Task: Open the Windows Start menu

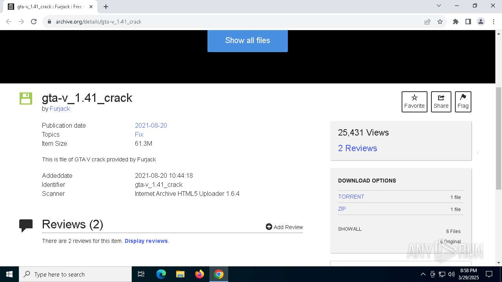Action: click(9, 274)
